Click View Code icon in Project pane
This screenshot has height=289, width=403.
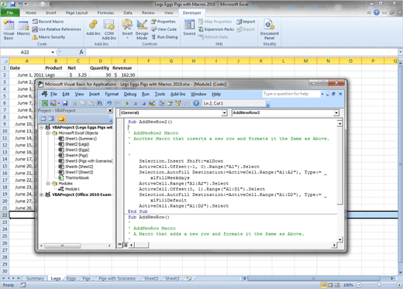pos(43,119)
